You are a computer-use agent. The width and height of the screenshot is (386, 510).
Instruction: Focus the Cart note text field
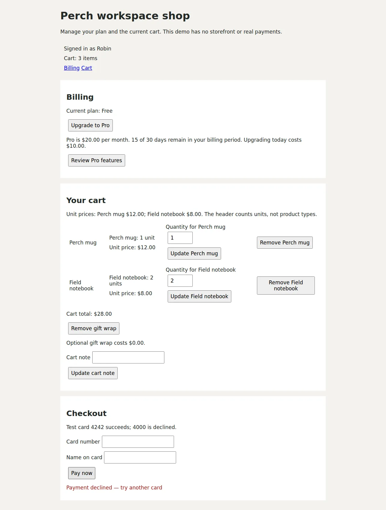(x=128, y=357)
